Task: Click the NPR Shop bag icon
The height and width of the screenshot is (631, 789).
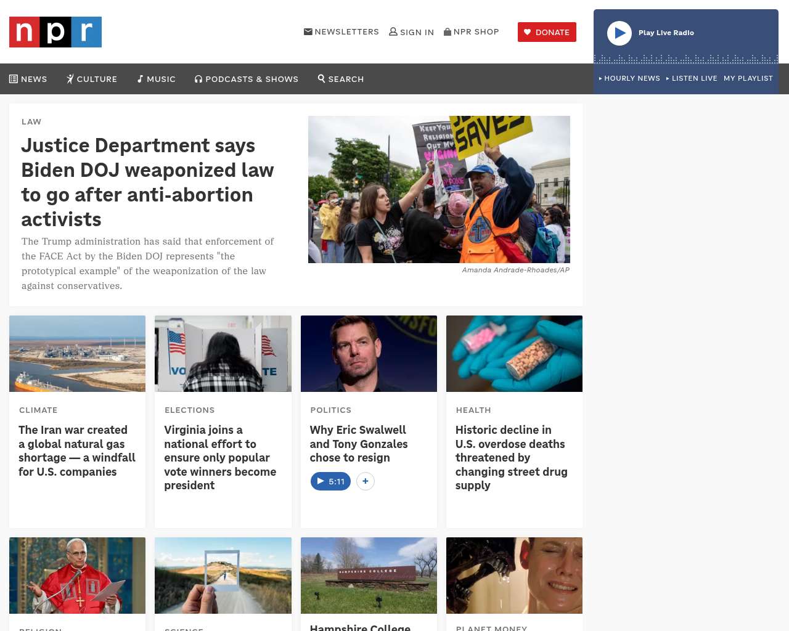Action: pyautogui.click(x=448, y=31)
